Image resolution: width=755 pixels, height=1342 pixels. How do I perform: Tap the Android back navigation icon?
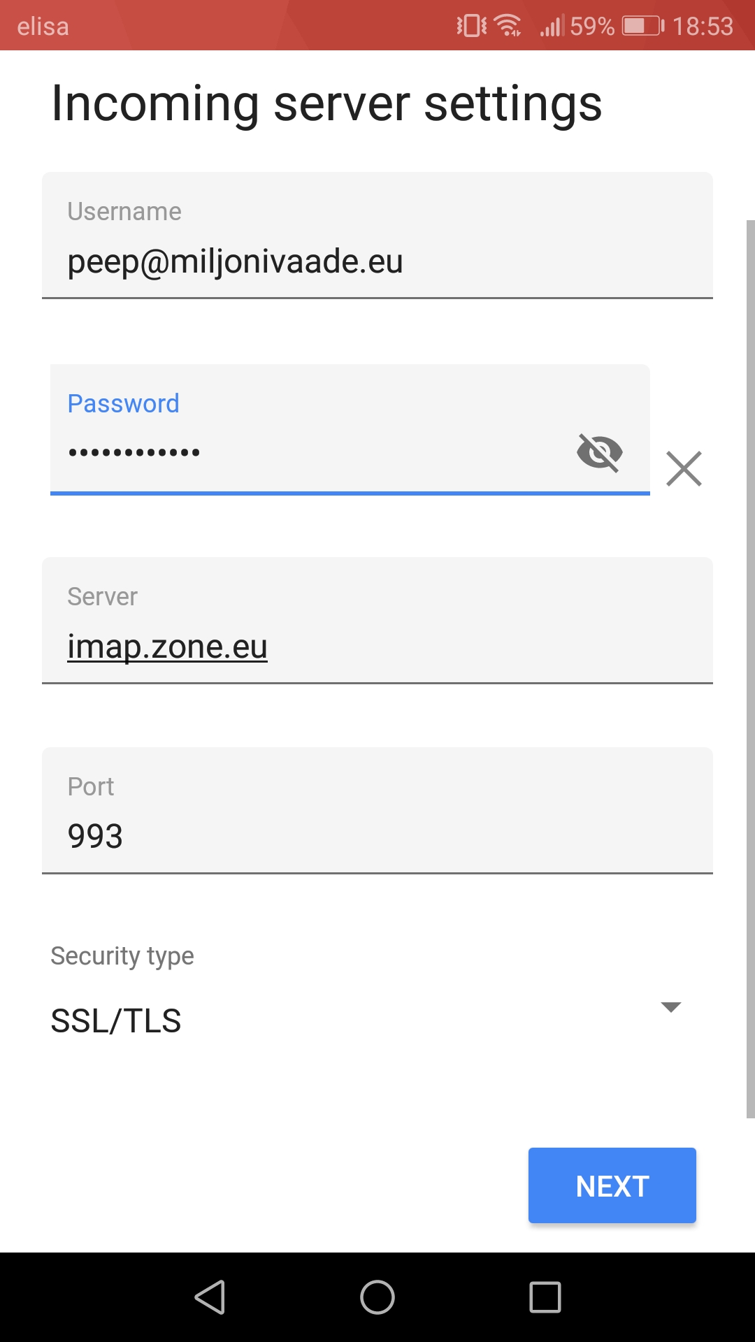click(210, 1297)
